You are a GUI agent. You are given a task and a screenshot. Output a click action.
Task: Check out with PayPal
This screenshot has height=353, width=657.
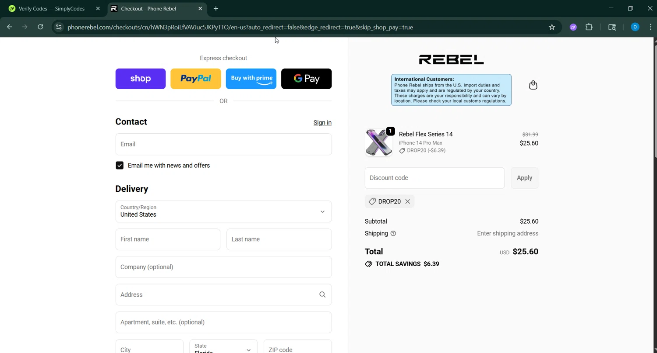point(196,79)
